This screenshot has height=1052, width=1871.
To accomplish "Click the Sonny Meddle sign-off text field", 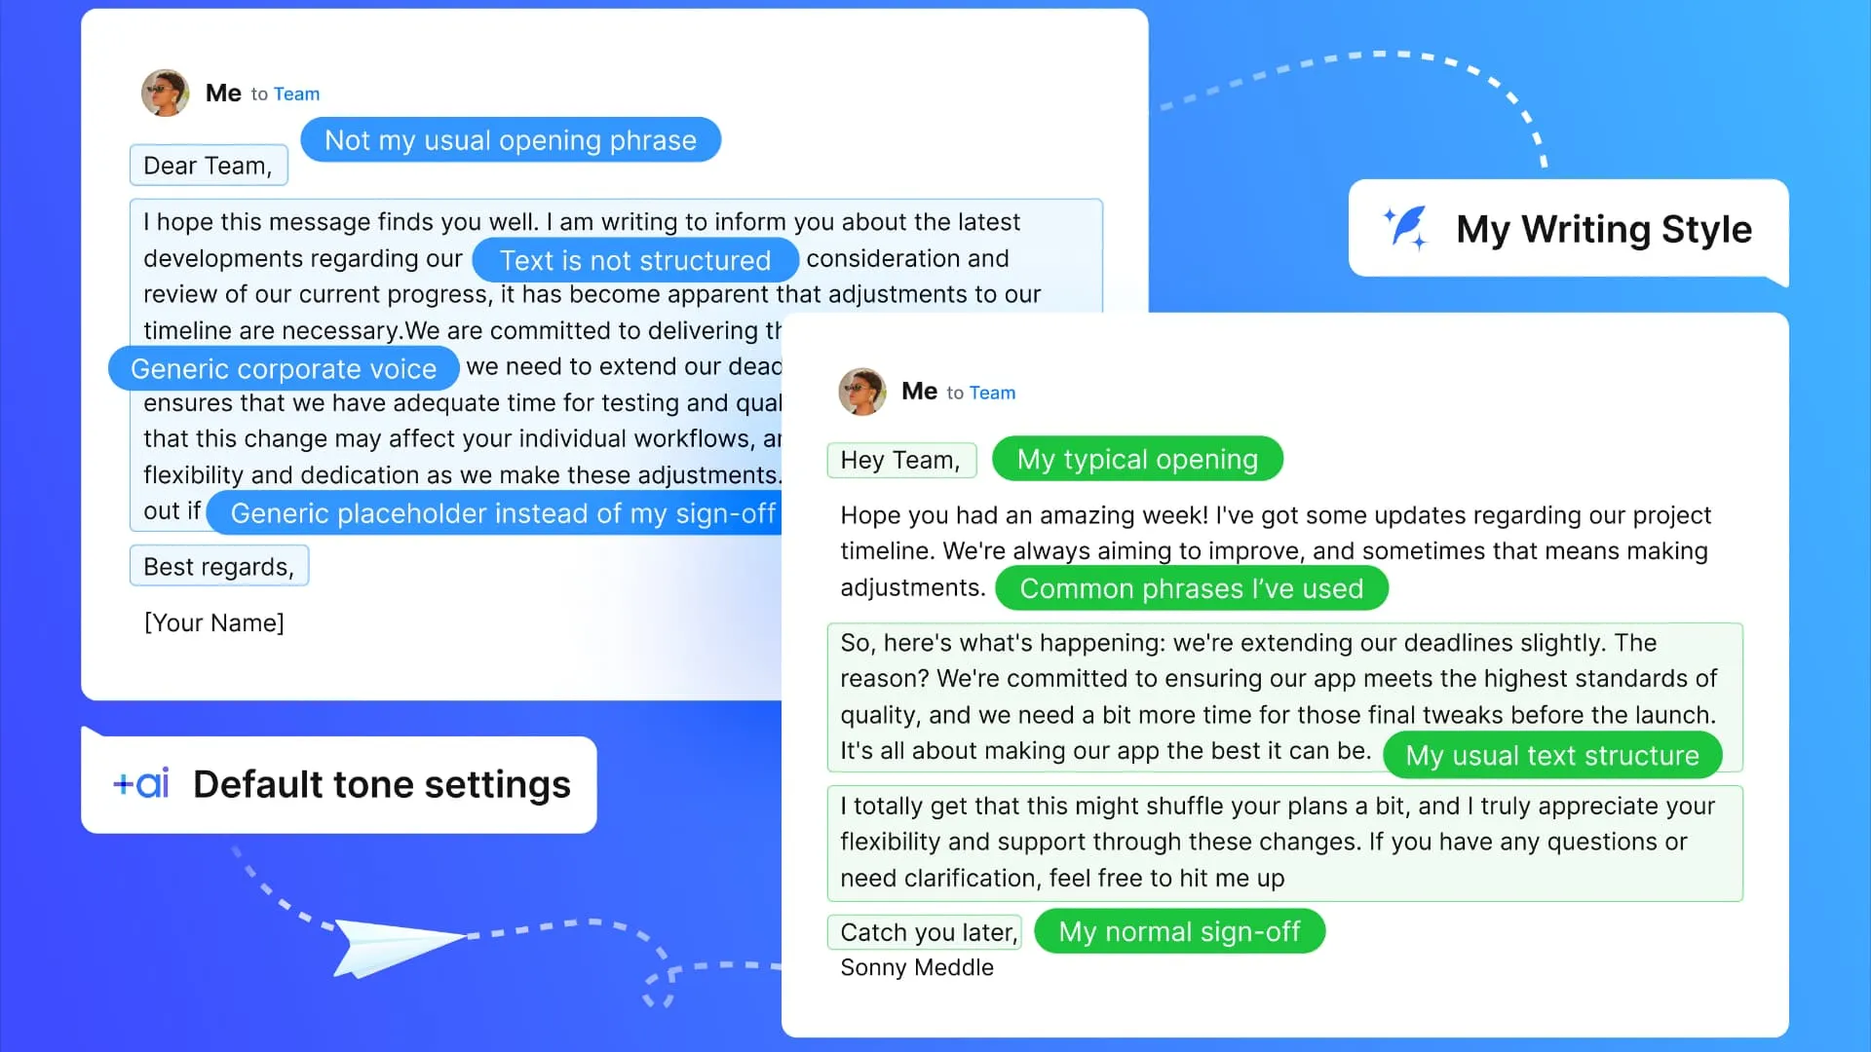I will coord(918,967).
